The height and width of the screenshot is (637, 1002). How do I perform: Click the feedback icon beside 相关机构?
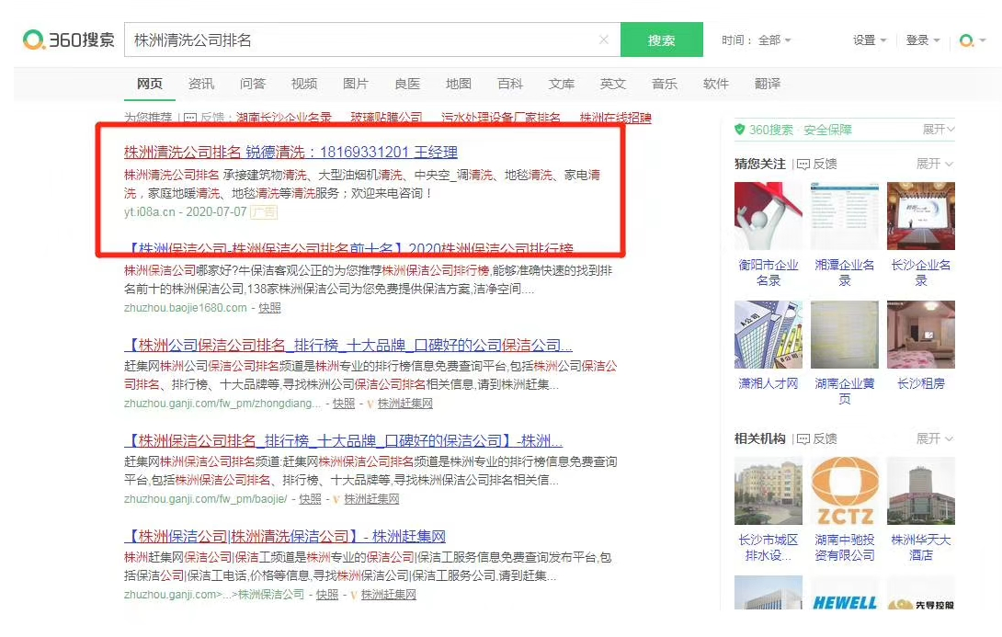[803, 439]
